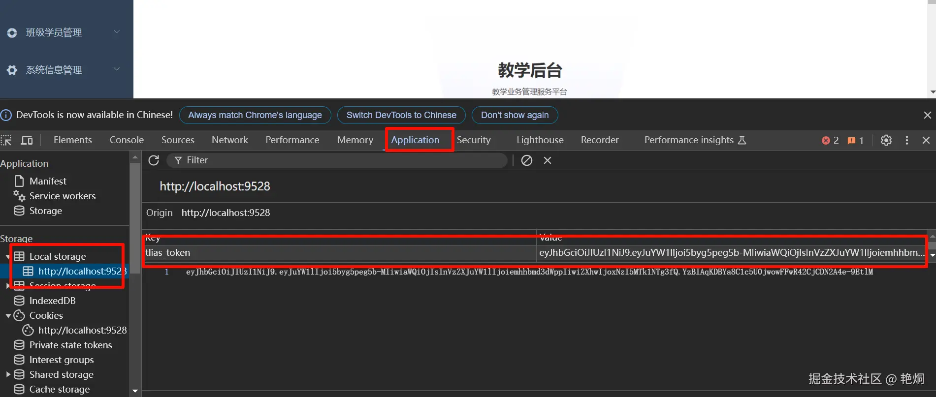936x397 pixels.
Task: Open the Sources tab
Action: [178, 140]
